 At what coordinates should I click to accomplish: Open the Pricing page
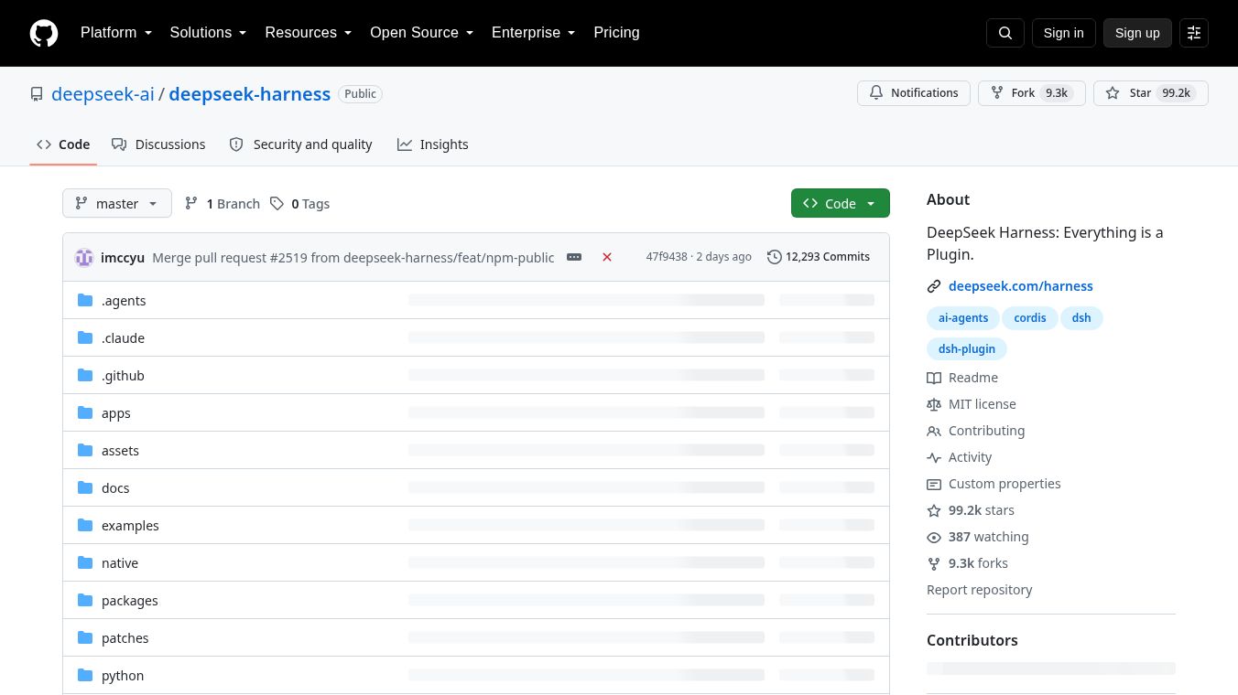[616, 33]
